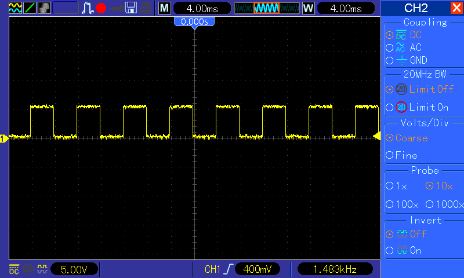
Task: Select GND coupling
Action: [407, 60]
